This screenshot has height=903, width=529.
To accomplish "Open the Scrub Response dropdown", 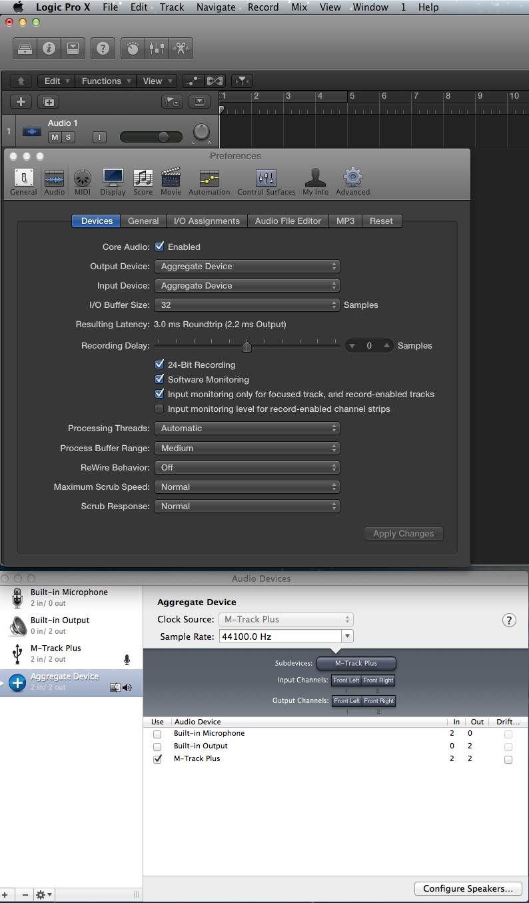I will click(x=247, y=506).
